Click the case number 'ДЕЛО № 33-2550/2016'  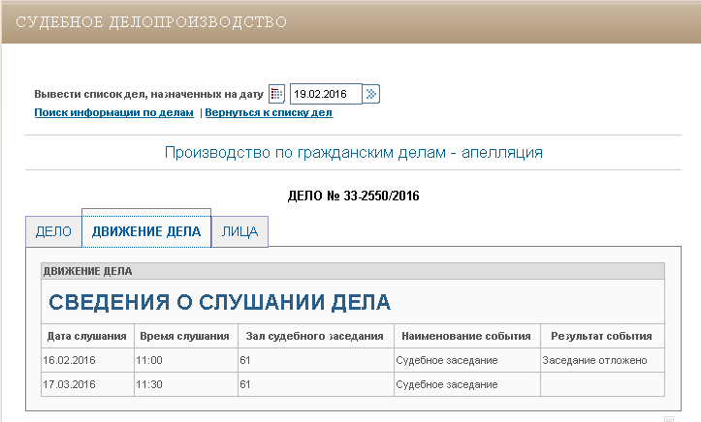tap(354, 196)
